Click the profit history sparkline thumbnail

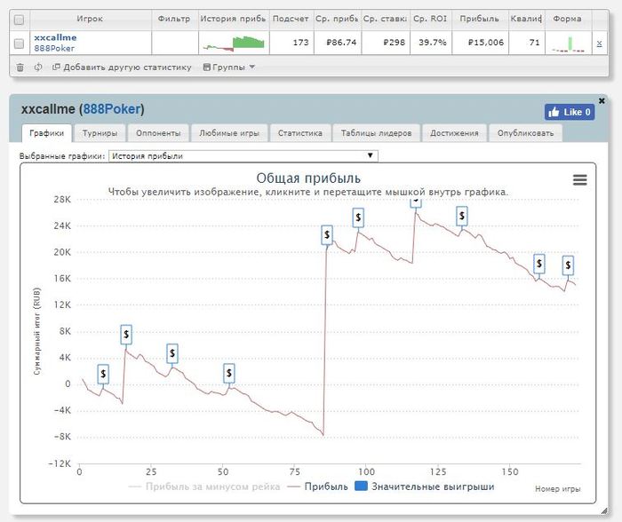point(234,43)
